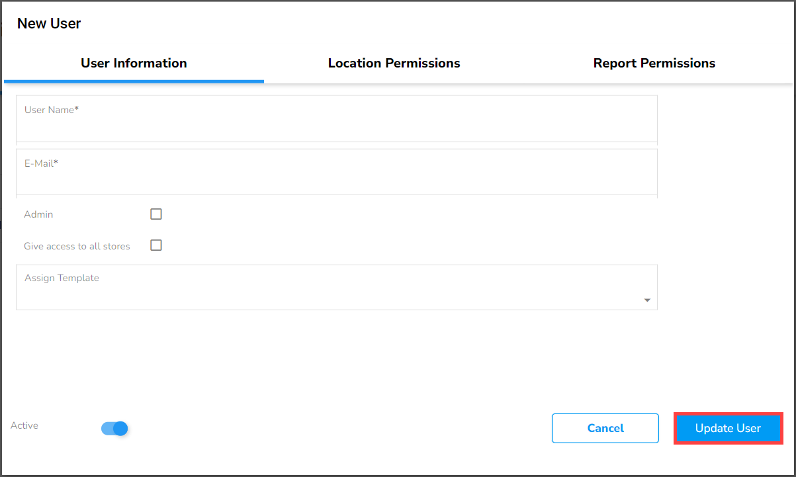This screenshot has height=477, width=796.
Task: Click the Assign Template placeholder label
Action: point(62,278)
